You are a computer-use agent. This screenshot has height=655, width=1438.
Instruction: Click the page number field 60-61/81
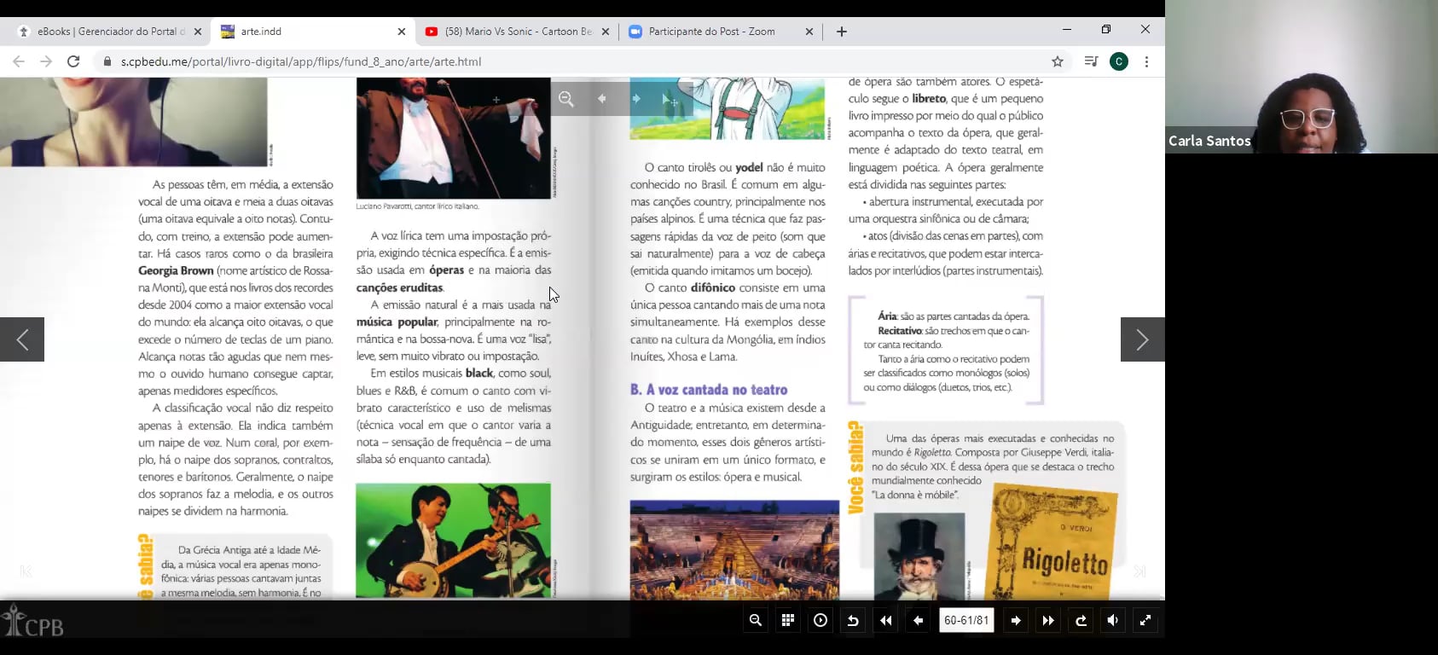pos(966,620)
